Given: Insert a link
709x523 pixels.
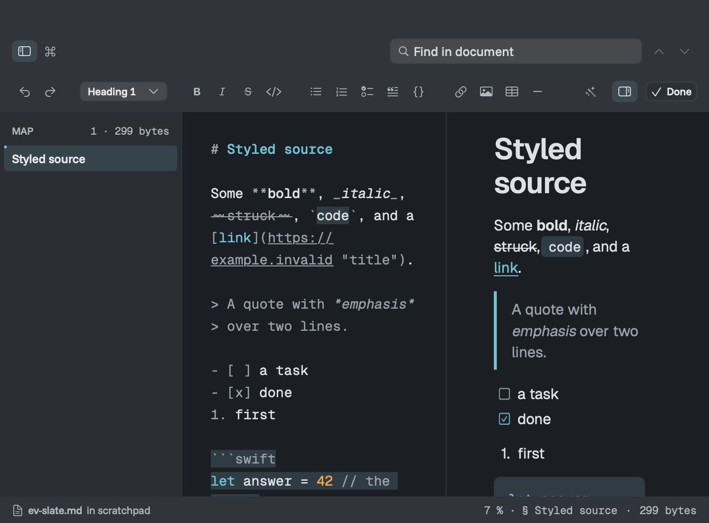Looking at the screenshot, I should point(461,91).
